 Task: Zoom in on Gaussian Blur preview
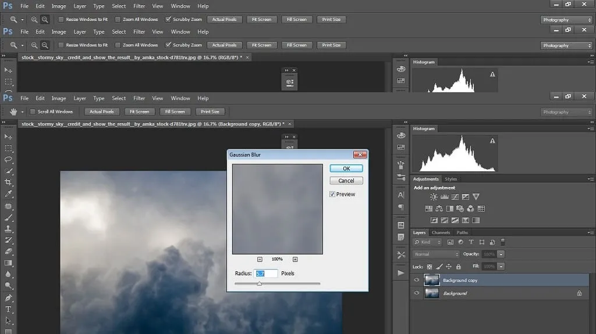tap(295, 259)
